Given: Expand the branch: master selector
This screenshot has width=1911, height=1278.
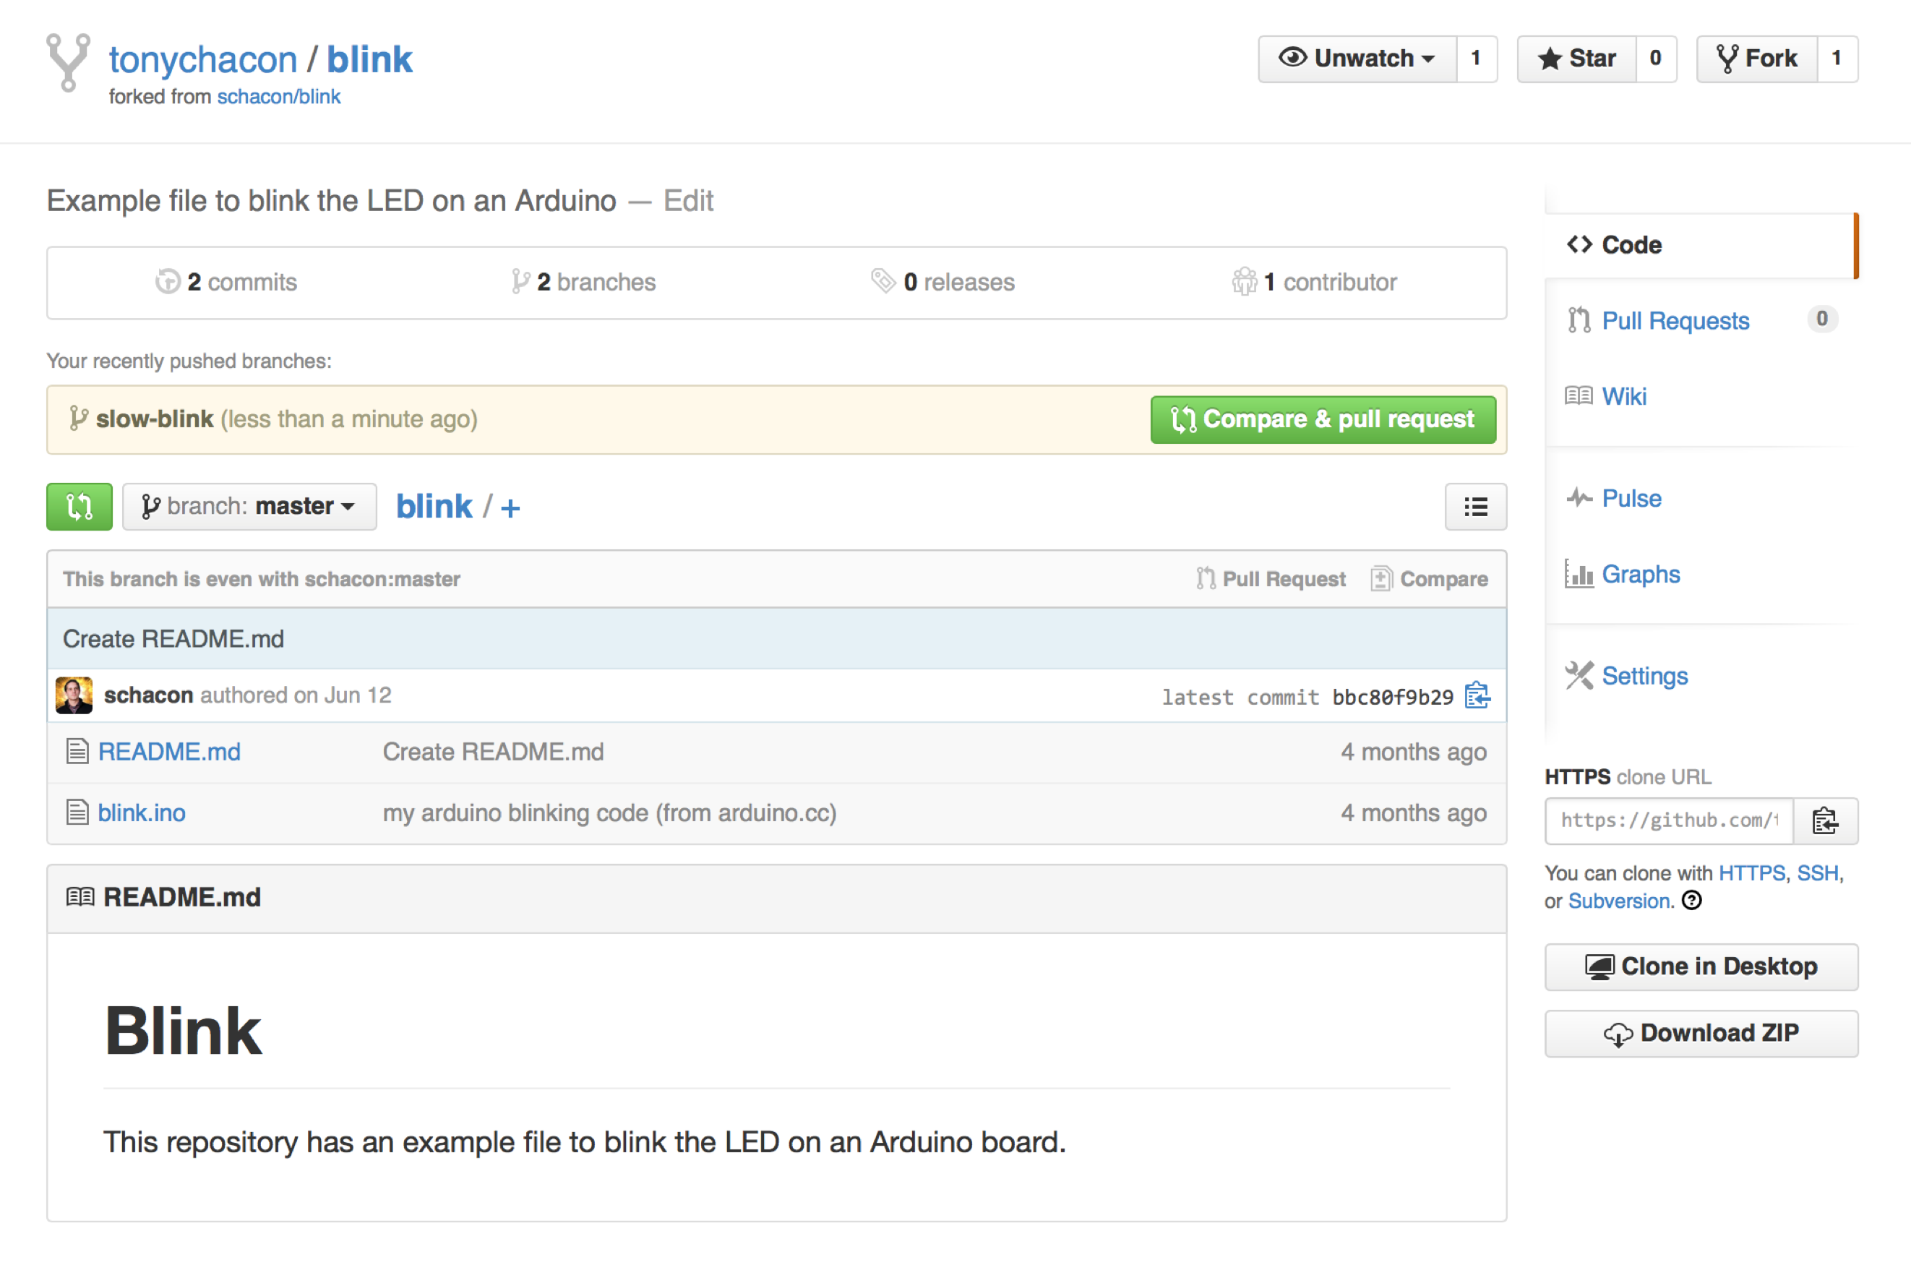Looking at the screenshot, I should [x=249, y=506].
